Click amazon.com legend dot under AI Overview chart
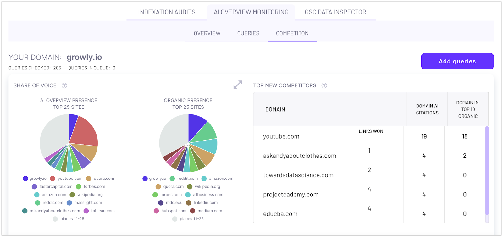The height and width of the screenshot is (237, 503). (x=37, y=195)
